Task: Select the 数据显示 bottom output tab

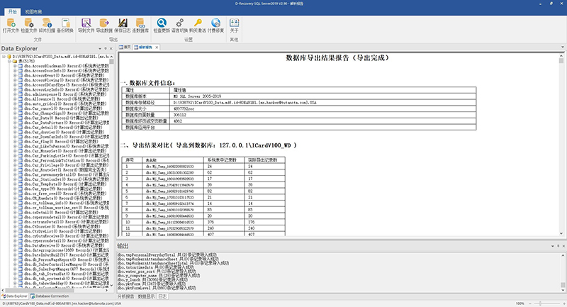Action: (147, 296)
